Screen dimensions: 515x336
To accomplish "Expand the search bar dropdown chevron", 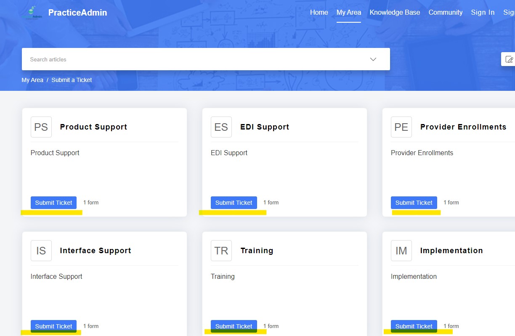I will pos(373,59).
